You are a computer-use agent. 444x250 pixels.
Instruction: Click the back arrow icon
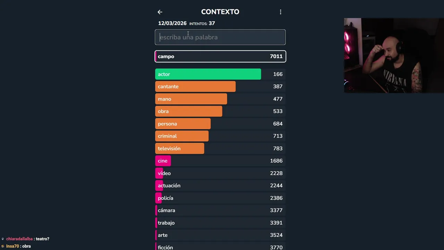(x=160, y=12)
